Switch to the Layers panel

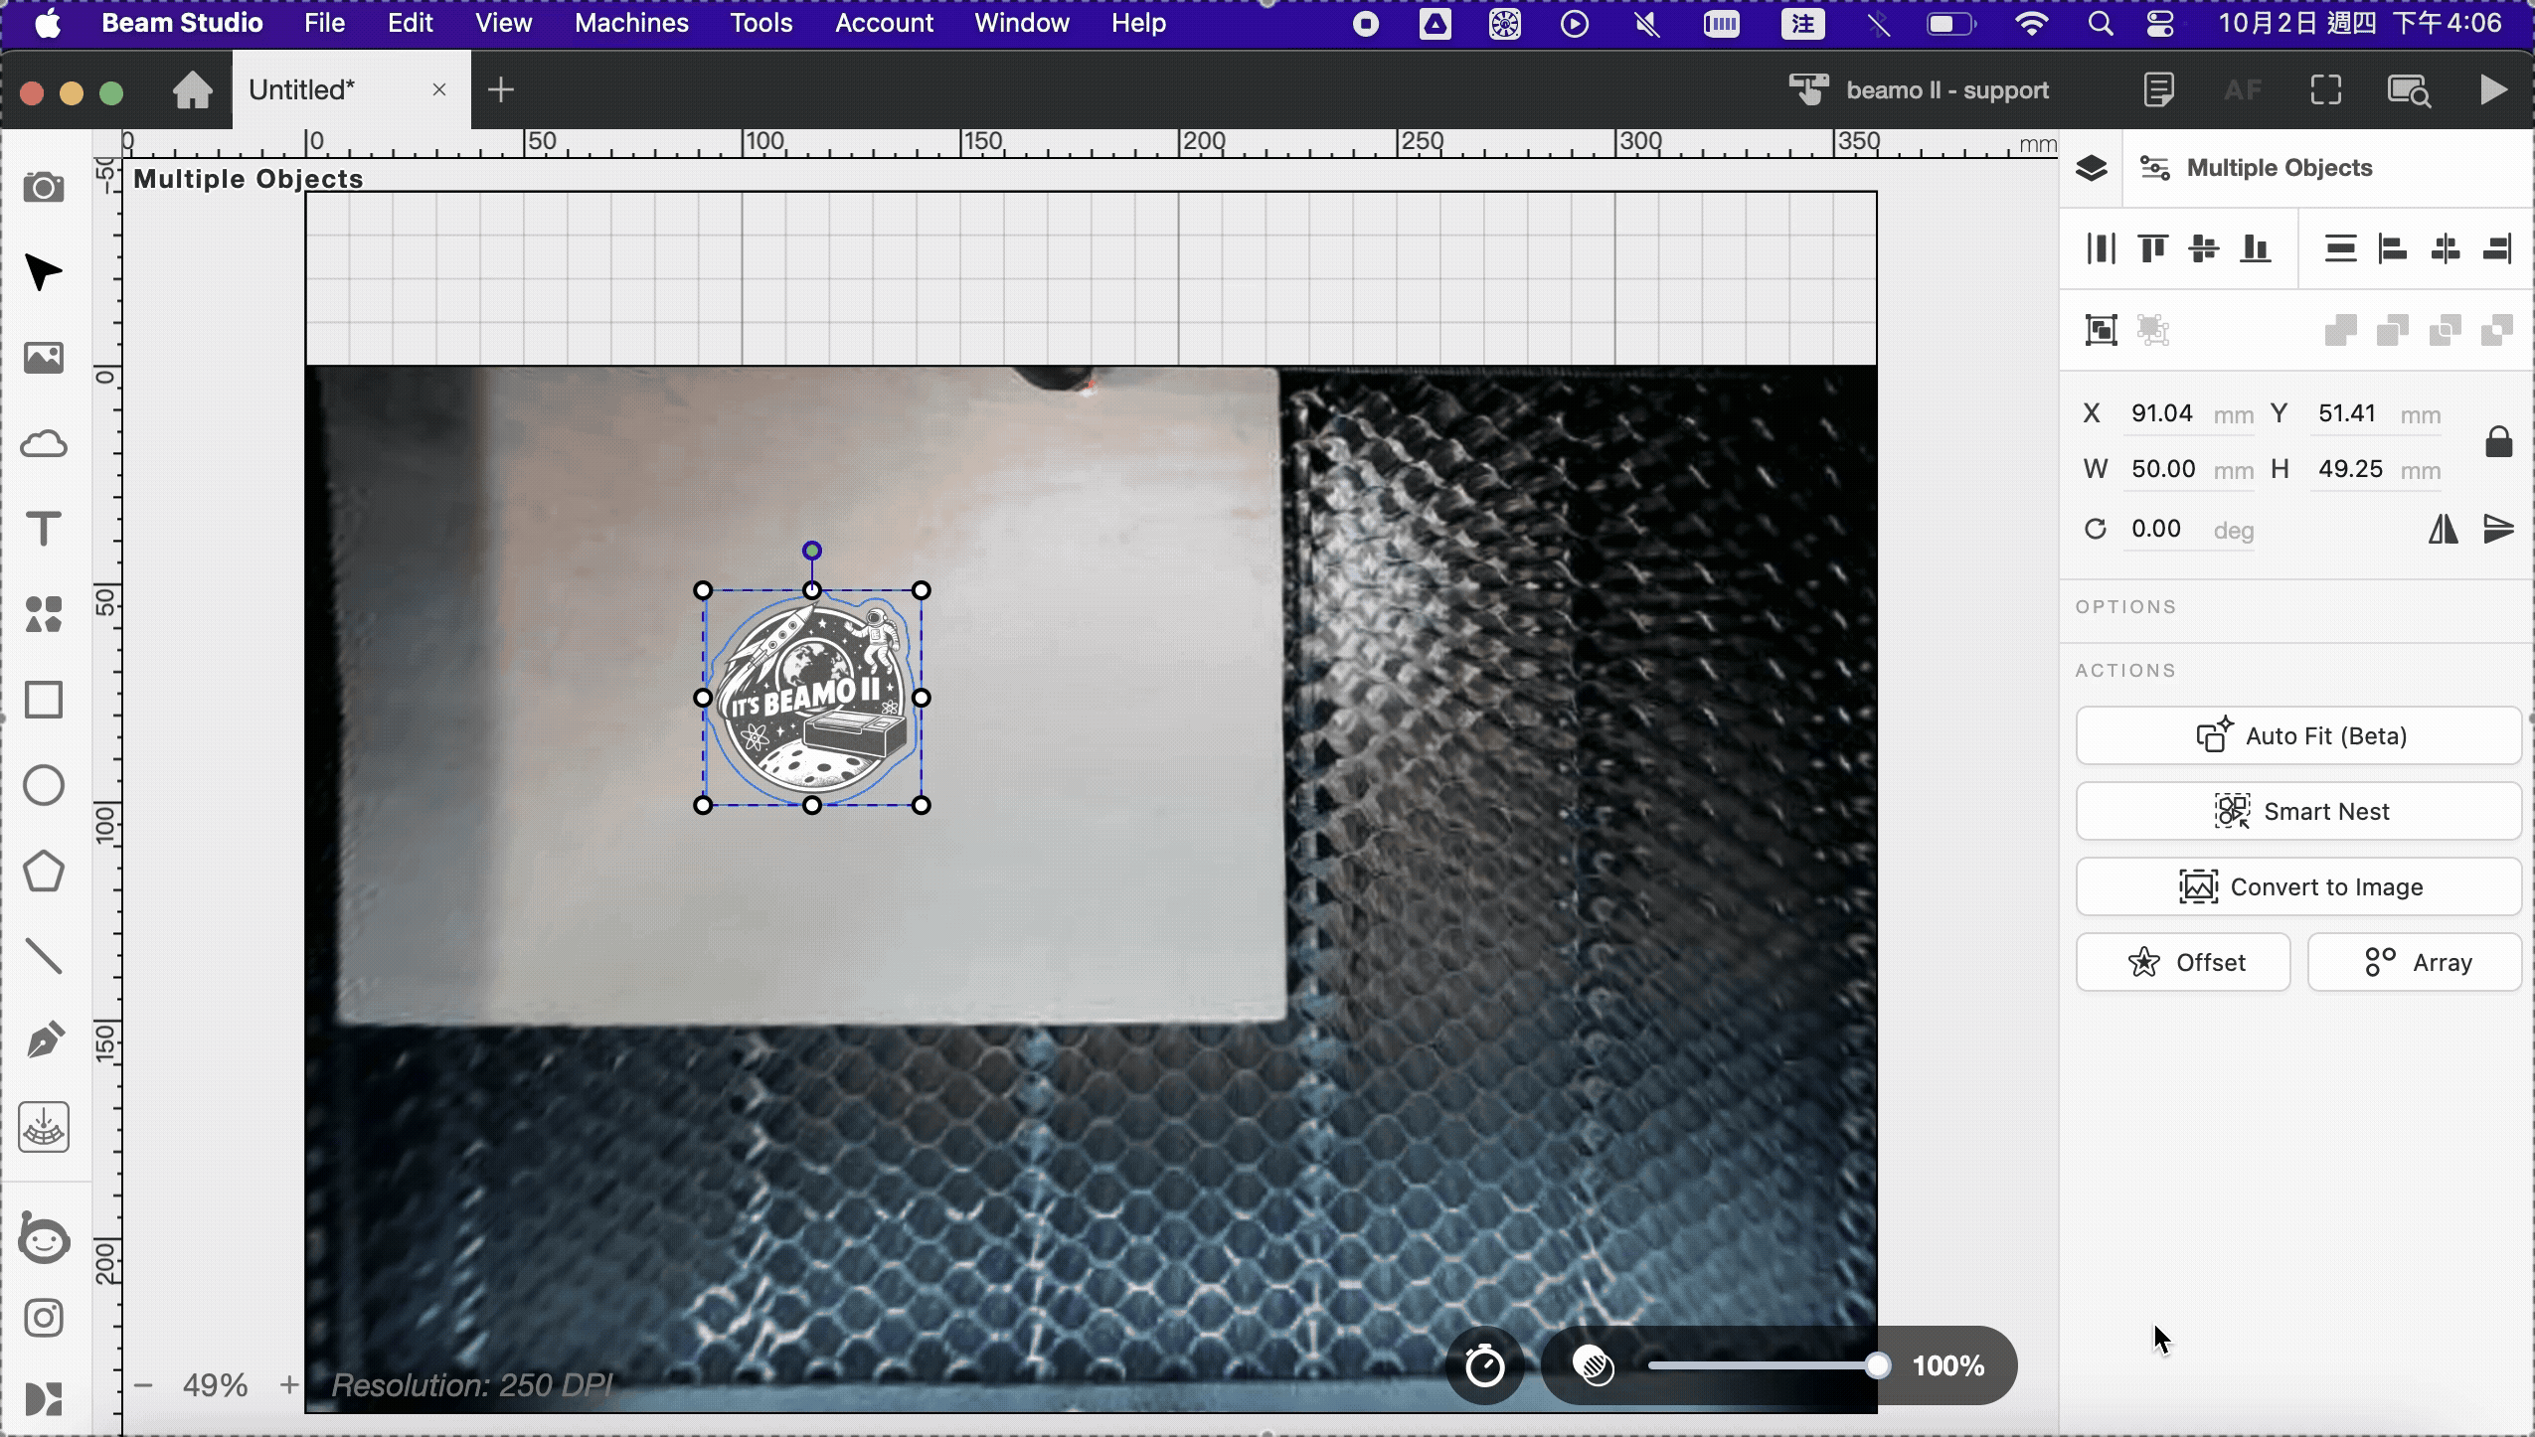[x=2091, y=168]
